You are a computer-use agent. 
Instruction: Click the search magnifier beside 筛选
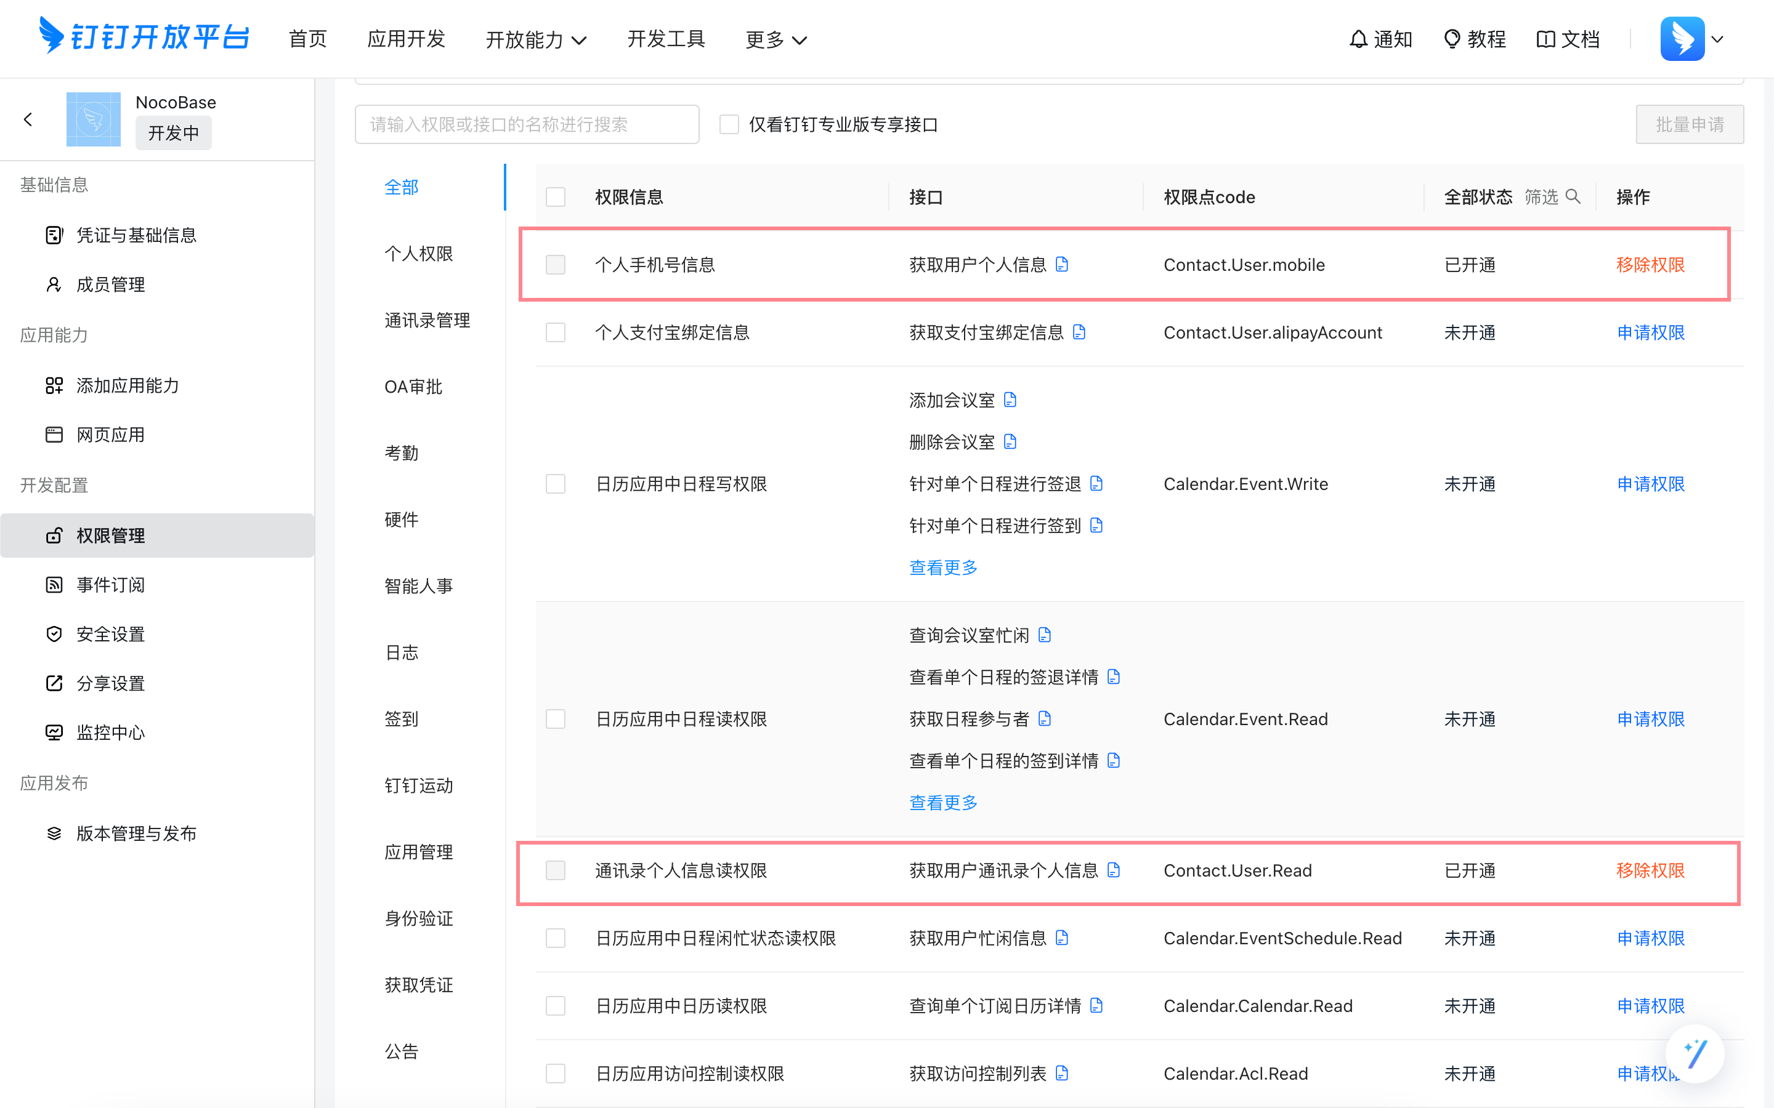tap(1573, 196)
